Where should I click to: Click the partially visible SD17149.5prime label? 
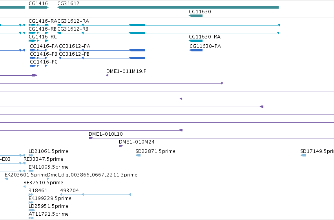click(317, 151)
